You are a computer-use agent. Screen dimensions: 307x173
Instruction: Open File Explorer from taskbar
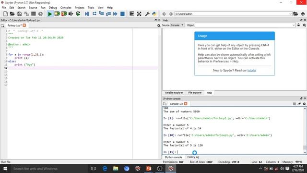point(116,169)
